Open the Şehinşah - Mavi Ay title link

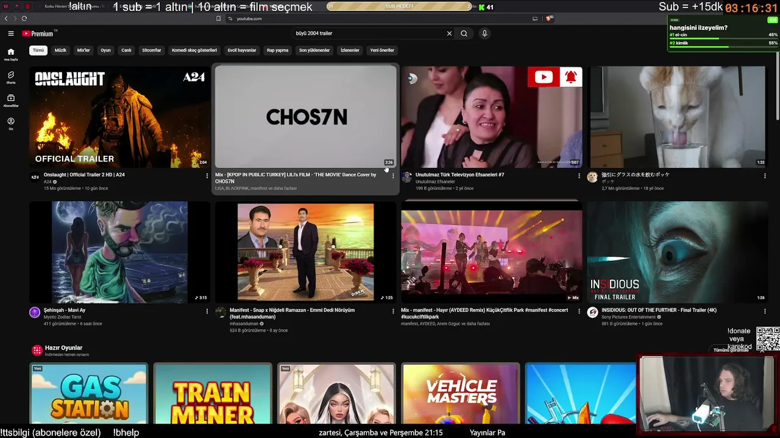[65, 310]
